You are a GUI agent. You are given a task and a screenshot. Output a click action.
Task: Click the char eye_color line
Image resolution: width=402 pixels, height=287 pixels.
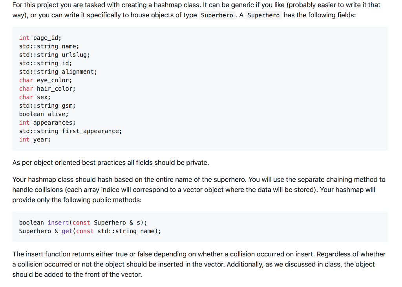pyautogui.click(x=46, y=80)
